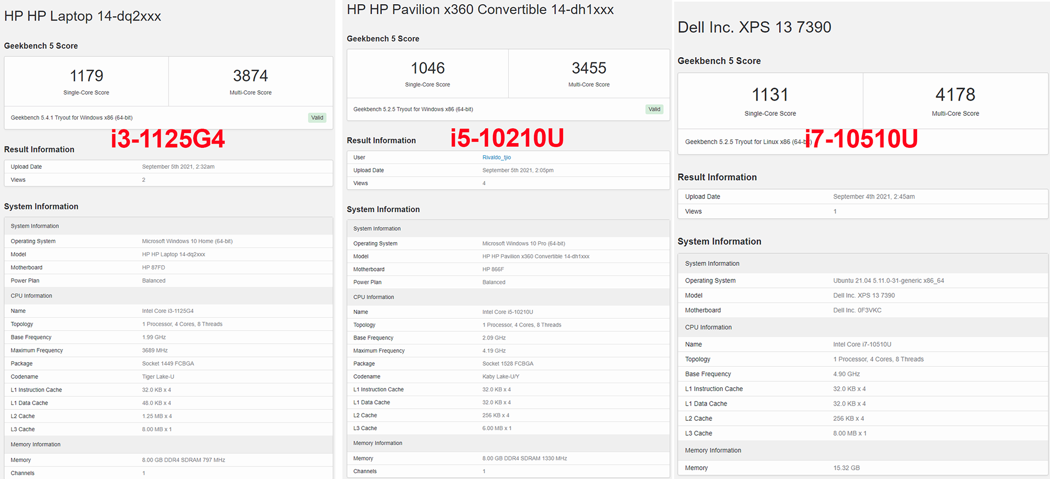The width and height of the screenshot is (1050, 479).
Task: Click L3 cache value '6.00 MB x 1'
Action: click(497, 428)
